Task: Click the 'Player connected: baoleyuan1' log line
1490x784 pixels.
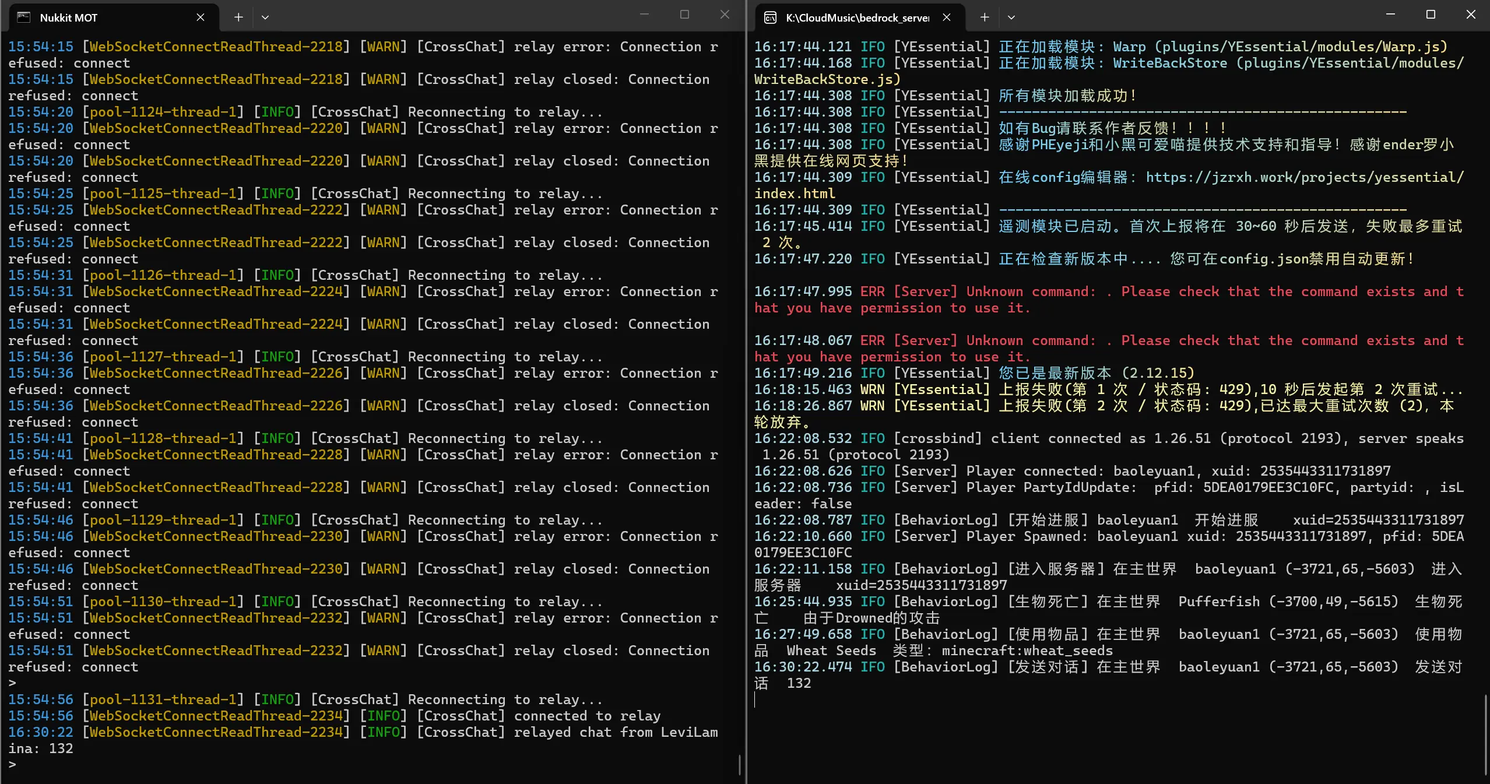Action: click(x=1073, y=471)
